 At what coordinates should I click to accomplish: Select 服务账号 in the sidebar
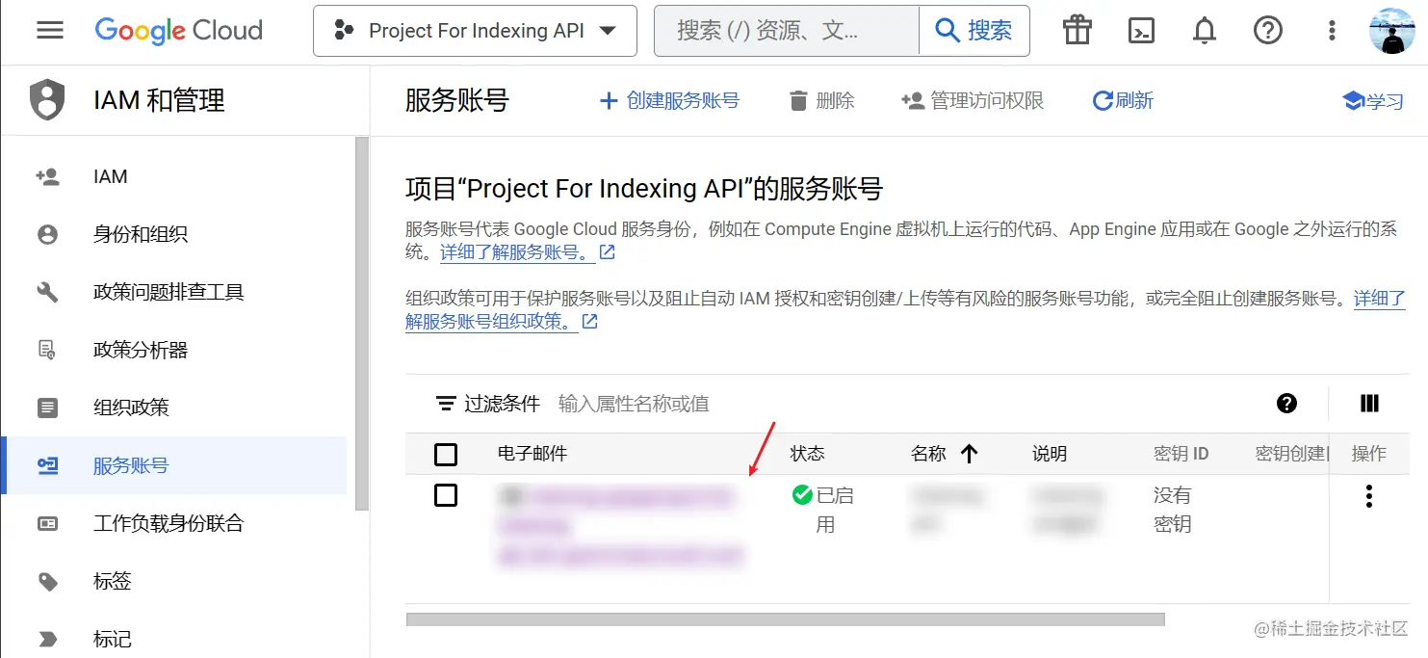click(173, 465)
